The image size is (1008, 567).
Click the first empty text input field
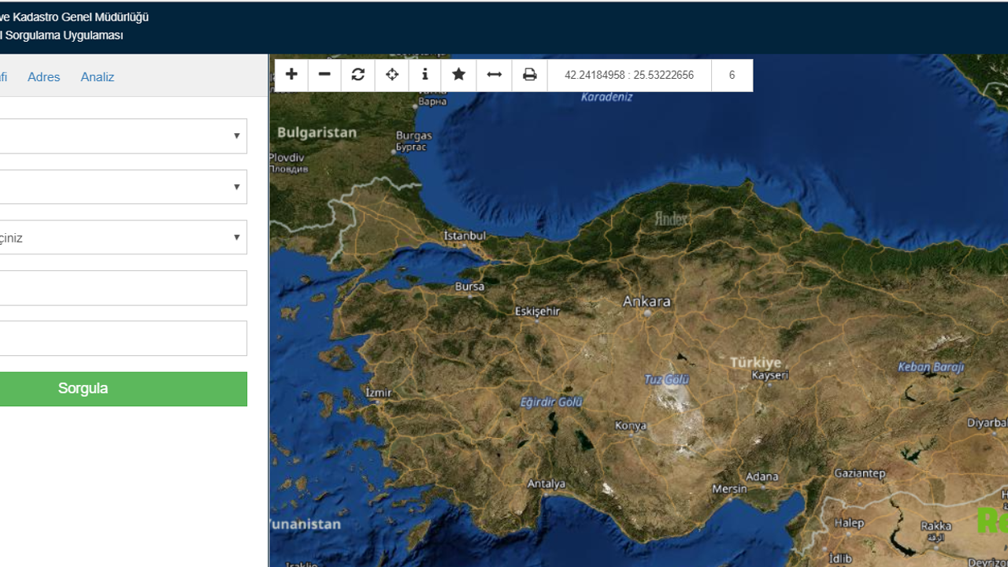point(122,288)
